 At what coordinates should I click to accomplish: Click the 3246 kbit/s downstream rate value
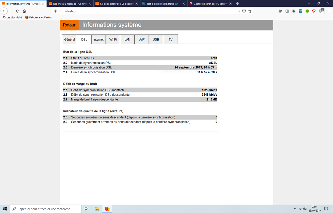[209, 95]
